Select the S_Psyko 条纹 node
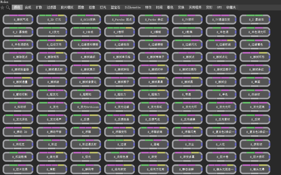The width and height of the screenshot is (281, 175). (x=153, y=20)
